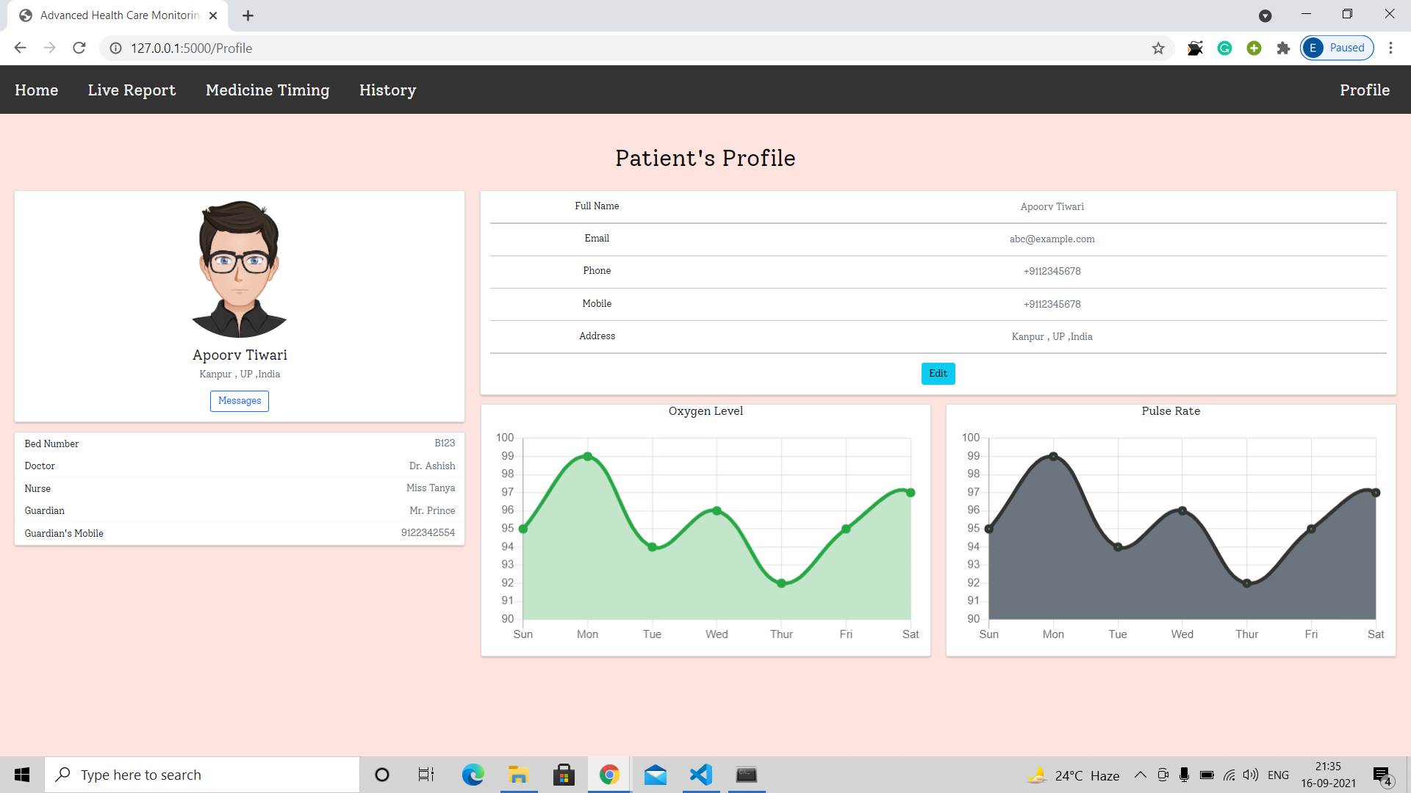Open the Extensions puzzle-piece icon

coord(1283,48)
